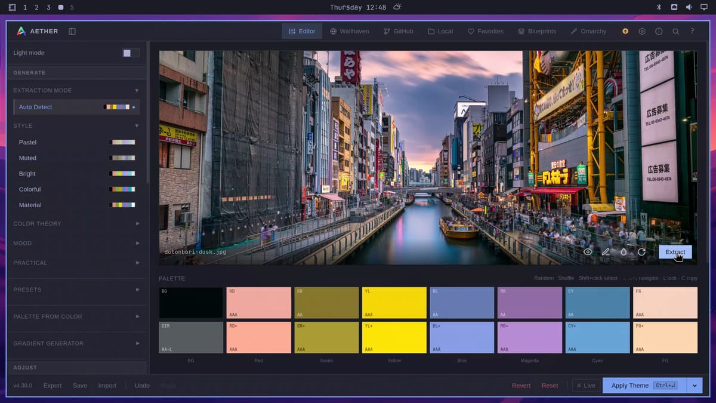Open the Blueprints tab
The image size is (716, 403).
[x=537, y=31]
